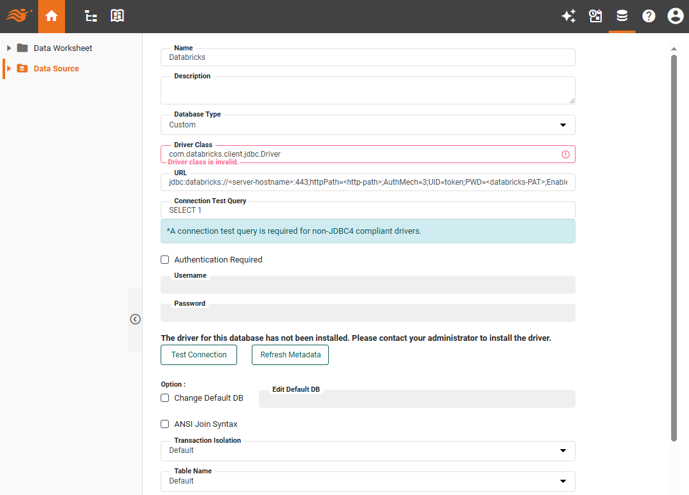Open the Transaction Isolation dropdown
This screenshot has height=495, width=689.
click(x=563, y=450)
